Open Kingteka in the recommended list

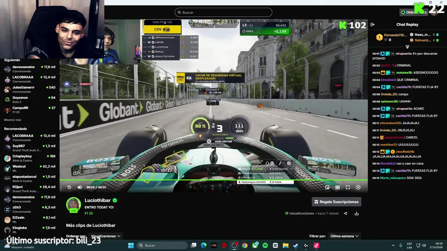click(30, 230)
